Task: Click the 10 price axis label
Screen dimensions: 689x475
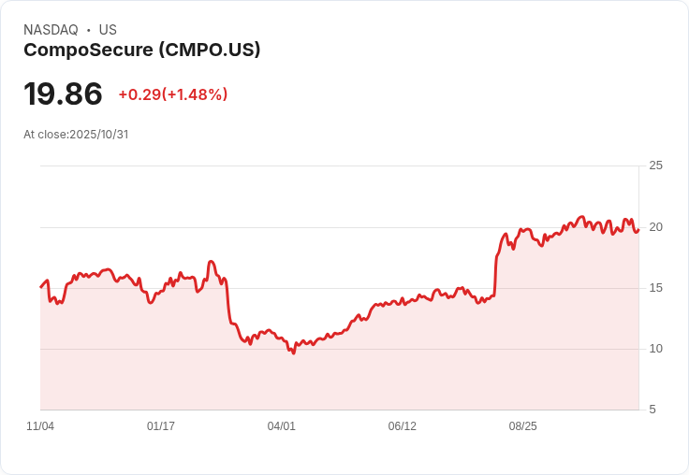Action: pos(655,349)
